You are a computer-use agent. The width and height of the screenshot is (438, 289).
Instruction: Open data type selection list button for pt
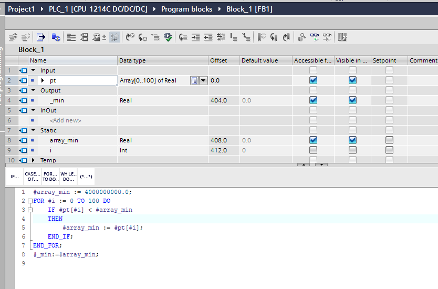coord(194,80)
